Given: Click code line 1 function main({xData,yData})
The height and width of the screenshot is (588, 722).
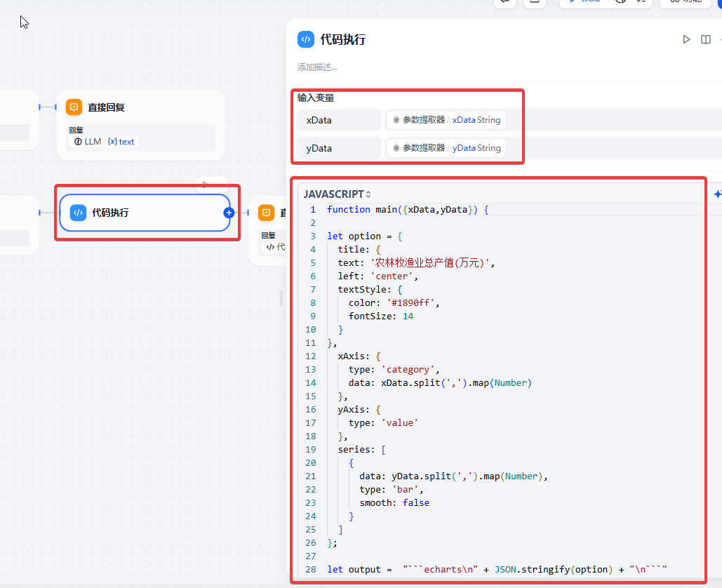Looking at the screenshot, I should pyautogui.click(x=408, y=210).
